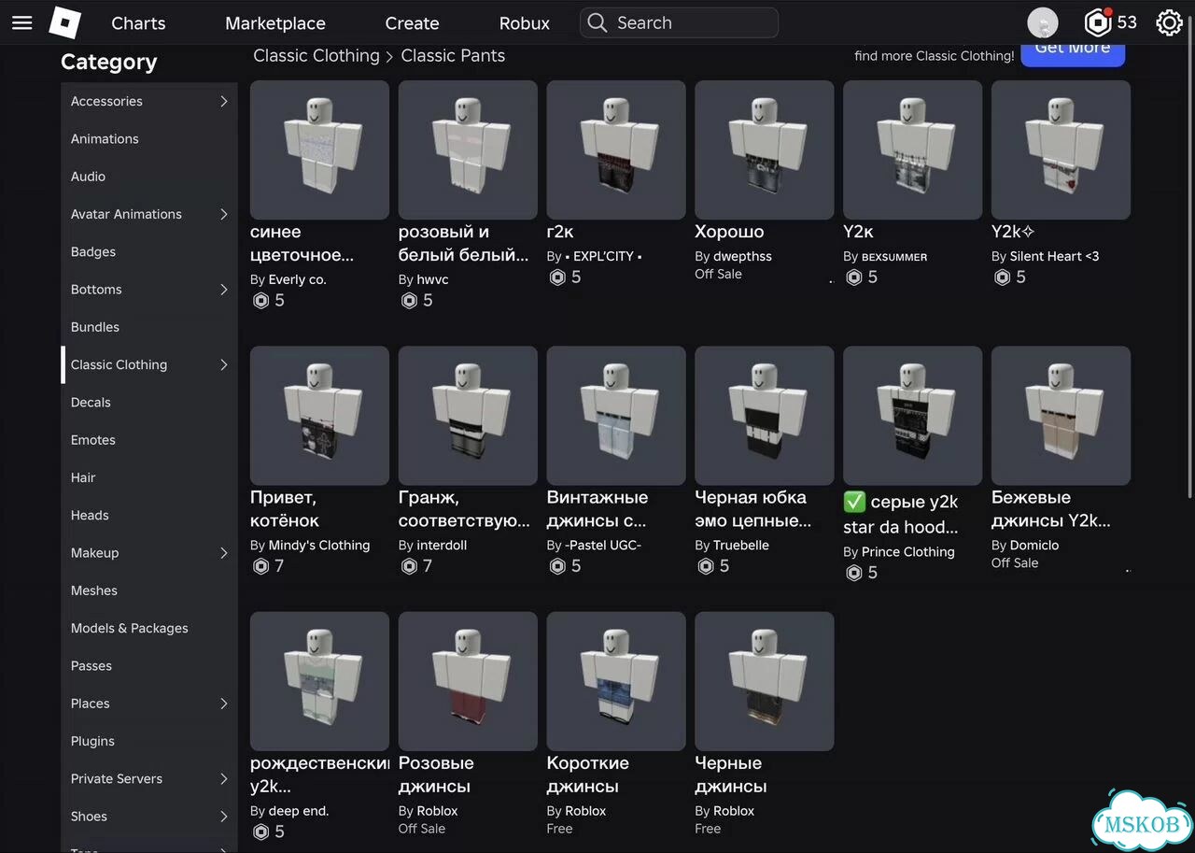Click 'Free' label under Короткие джинсы
Image resolution: width=1195 pixels, height=853 pixels.
560,829
